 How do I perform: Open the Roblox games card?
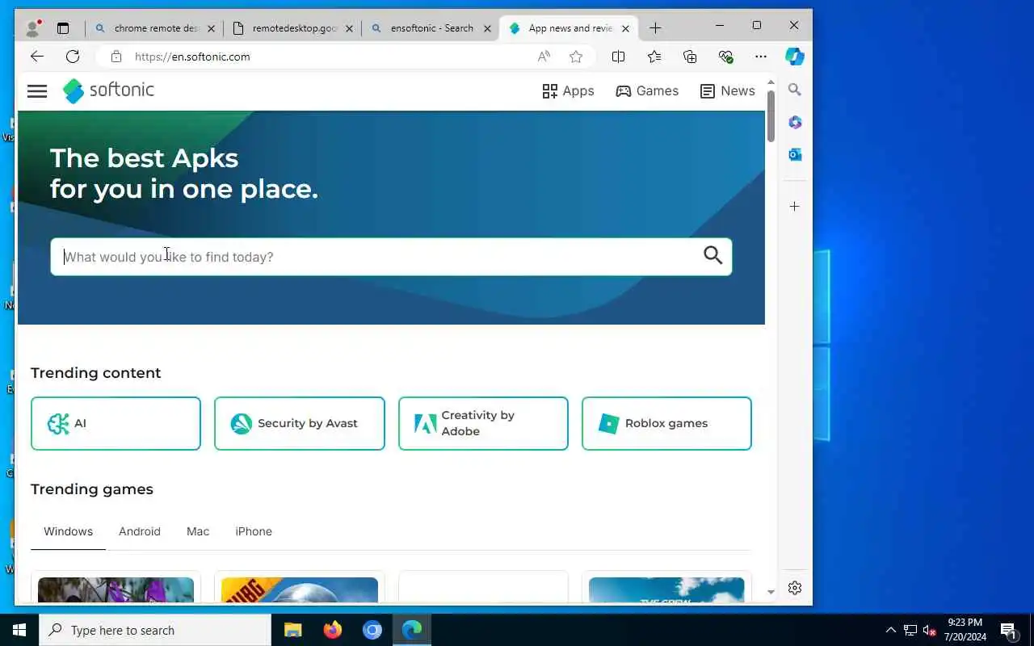coord(666,423)
